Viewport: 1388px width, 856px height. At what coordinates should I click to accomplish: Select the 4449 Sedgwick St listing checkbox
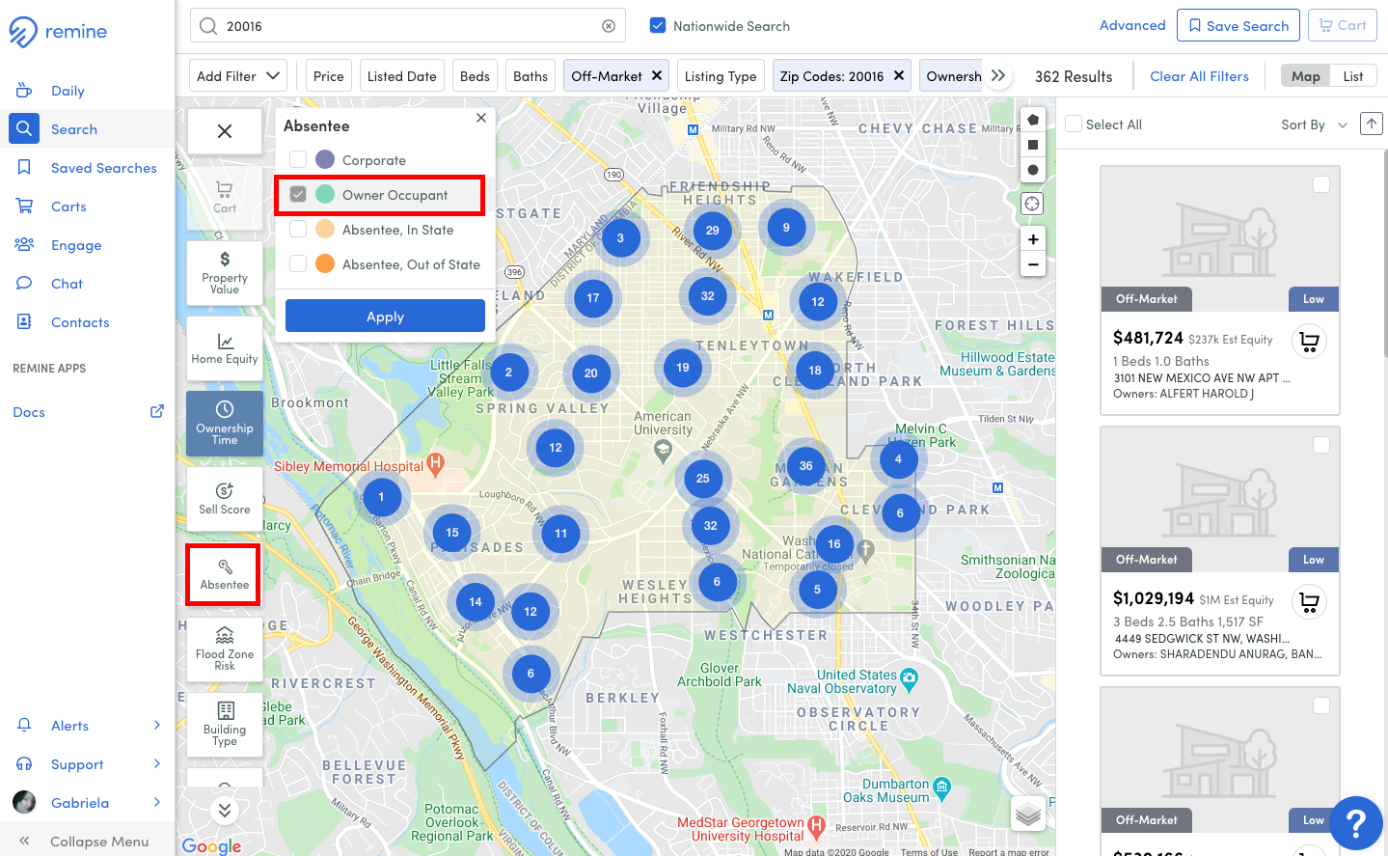(1321, 445)
